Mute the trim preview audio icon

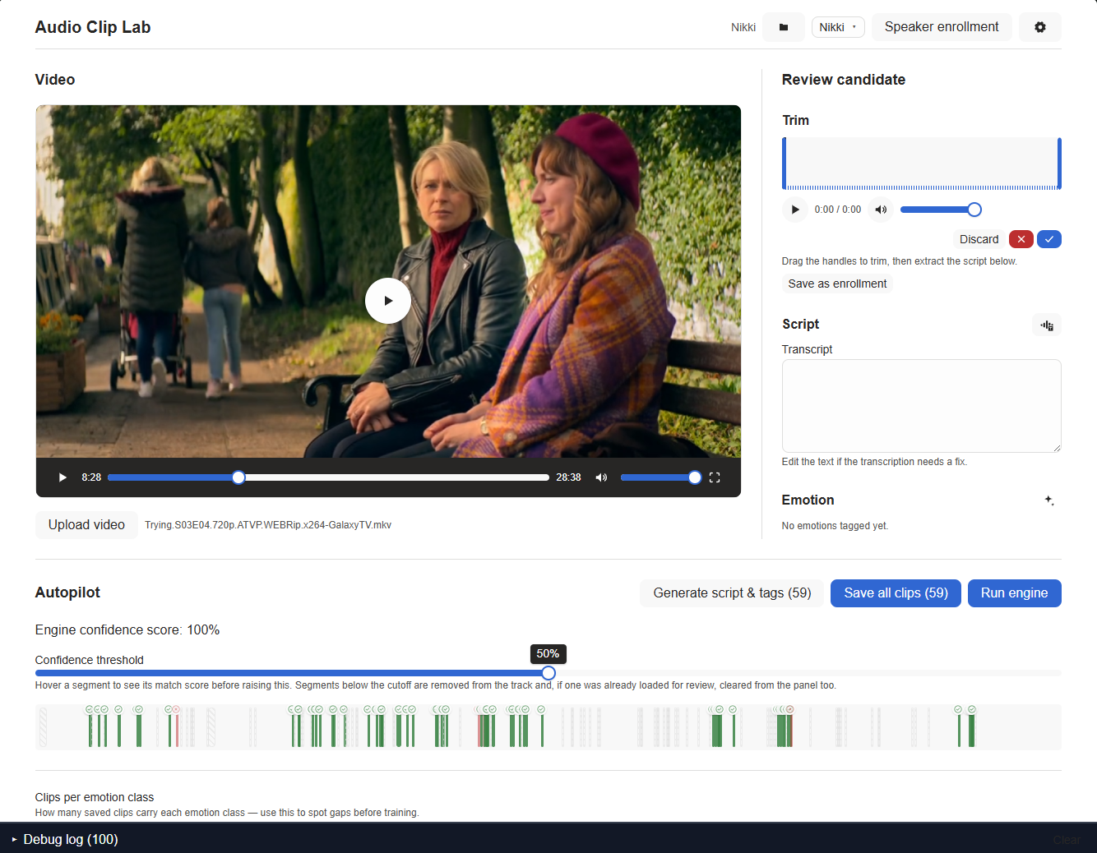(881, 210)
